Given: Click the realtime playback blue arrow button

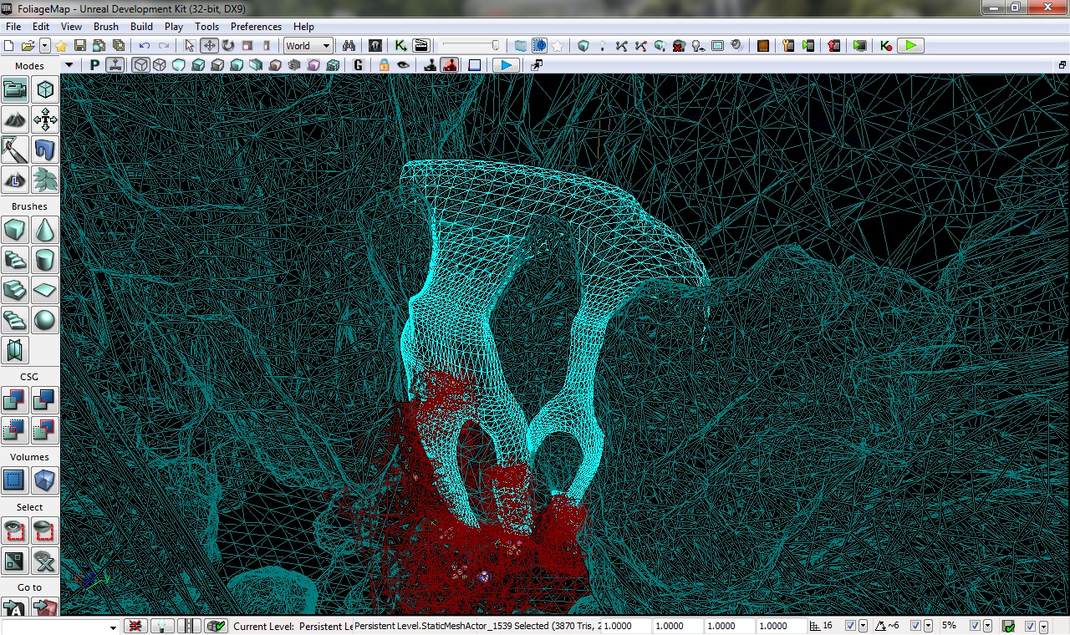Looking at the screenshot, I should pos(505,65).
